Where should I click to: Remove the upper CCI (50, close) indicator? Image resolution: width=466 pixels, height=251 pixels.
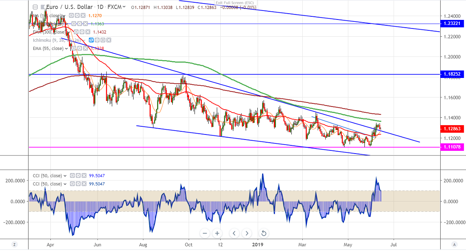[84, 176]
